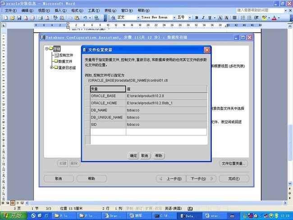
Task: Toggle bold formatting
Action: point(197,18)
